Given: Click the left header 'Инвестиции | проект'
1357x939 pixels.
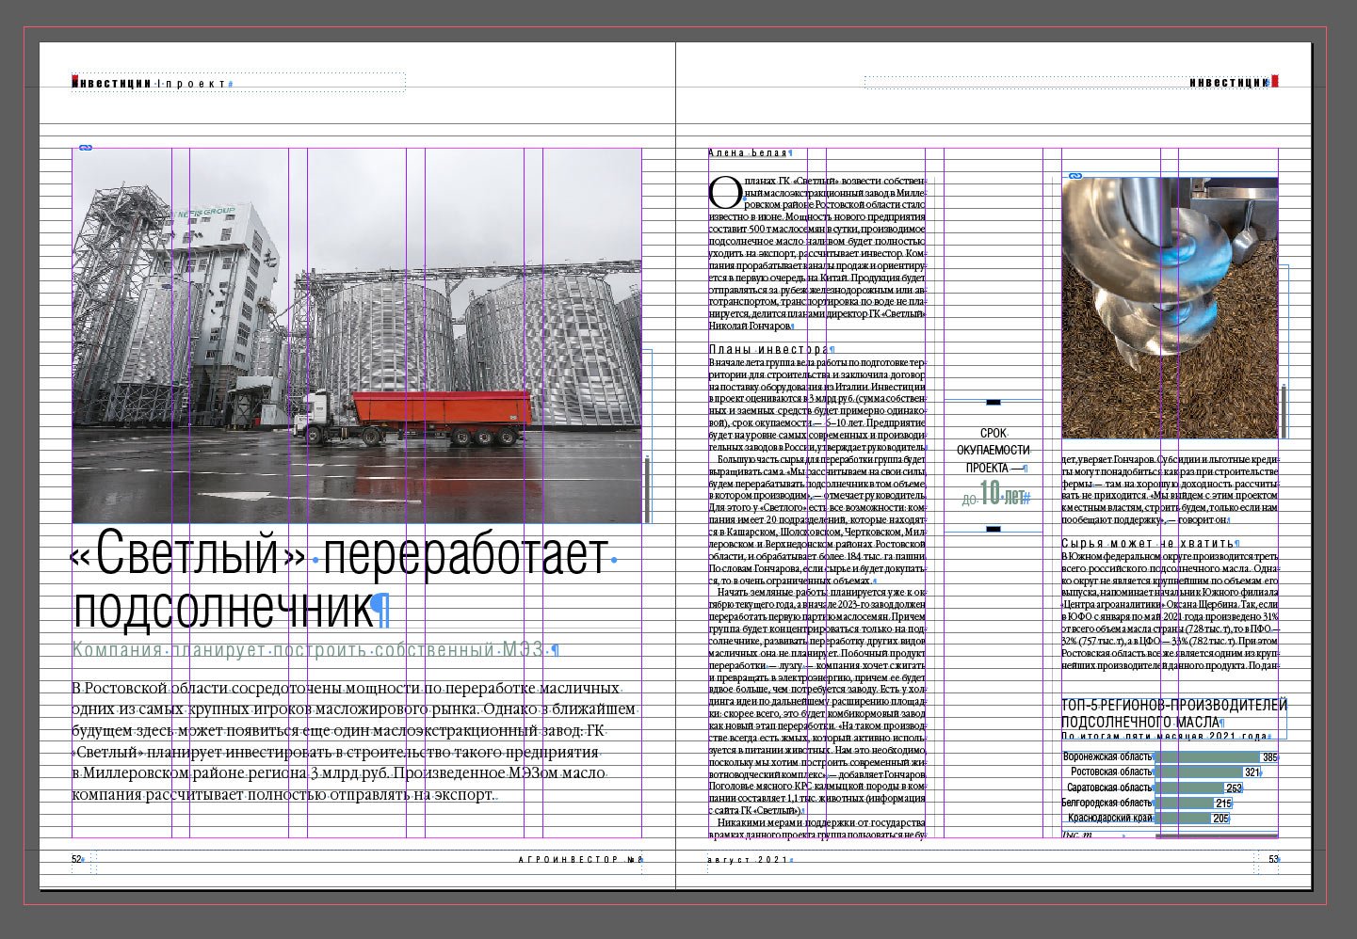Looking at the screenshot, I should point(149,84).
